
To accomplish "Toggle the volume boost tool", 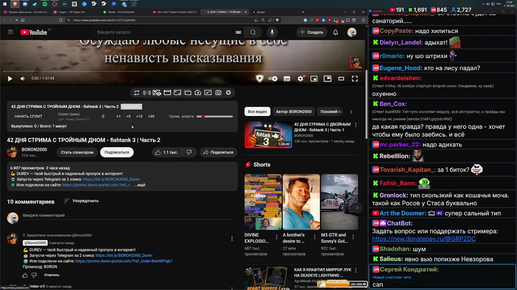I will [147, 93].
